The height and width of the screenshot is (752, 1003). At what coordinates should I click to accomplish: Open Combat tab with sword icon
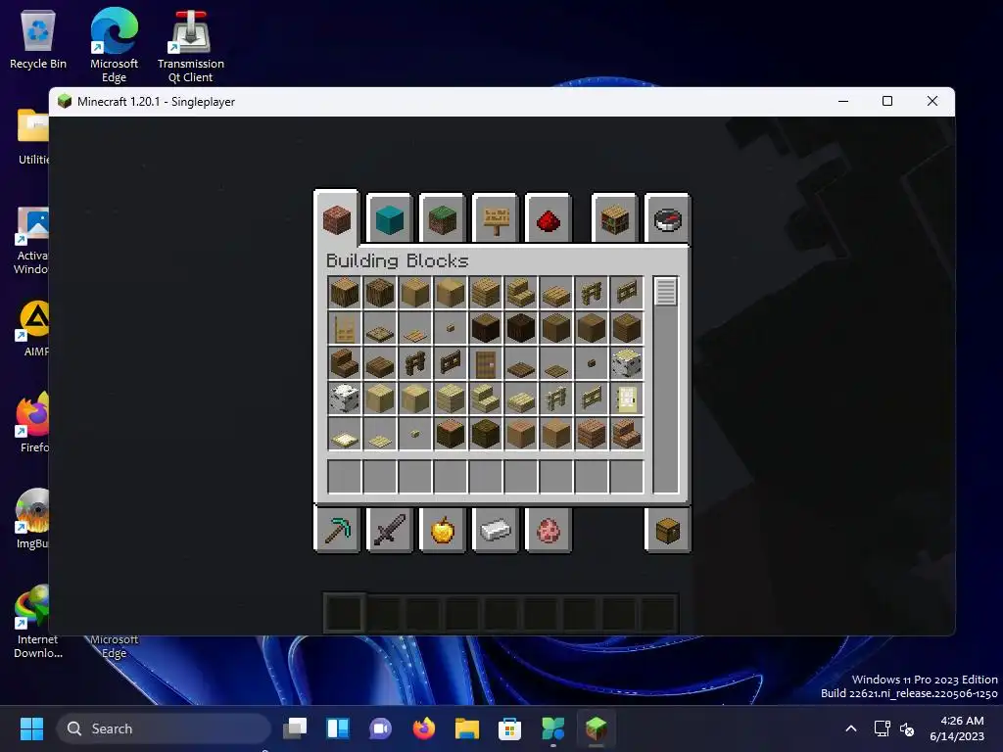pos(390,530)
